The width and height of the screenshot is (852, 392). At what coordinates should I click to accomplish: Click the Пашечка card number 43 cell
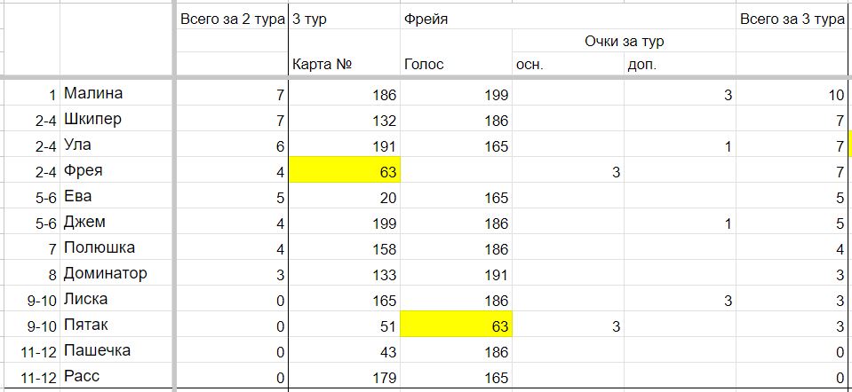click(x=345, y=350)
